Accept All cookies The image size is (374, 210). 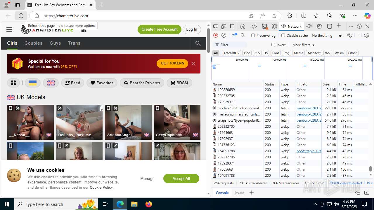tap(181, 178)
